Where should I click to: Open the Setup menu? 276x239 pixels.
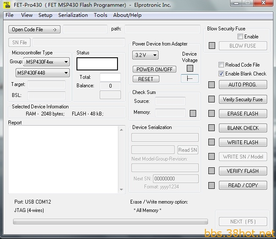pos(45,15)
